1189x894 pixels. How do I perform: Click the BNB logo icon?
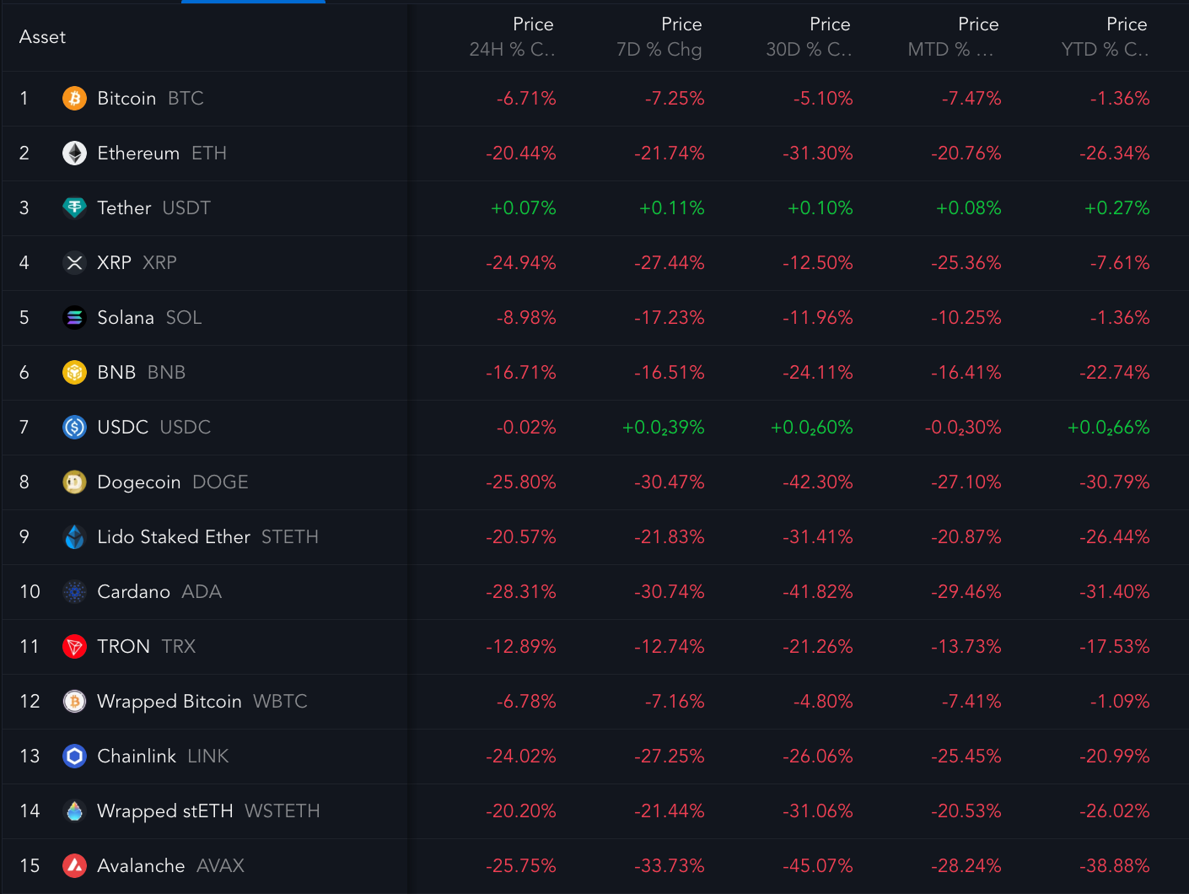click(74, 373)
